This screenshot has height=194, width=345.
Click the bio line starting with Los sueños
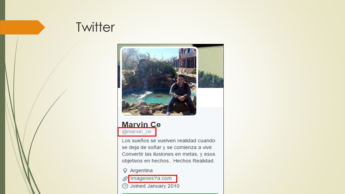pyautogui.click(x=168, y=141)
